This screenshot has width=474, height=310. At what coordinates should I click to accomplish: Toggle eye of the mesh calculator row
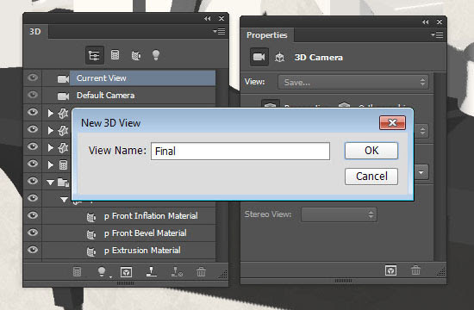pos(33,164)
